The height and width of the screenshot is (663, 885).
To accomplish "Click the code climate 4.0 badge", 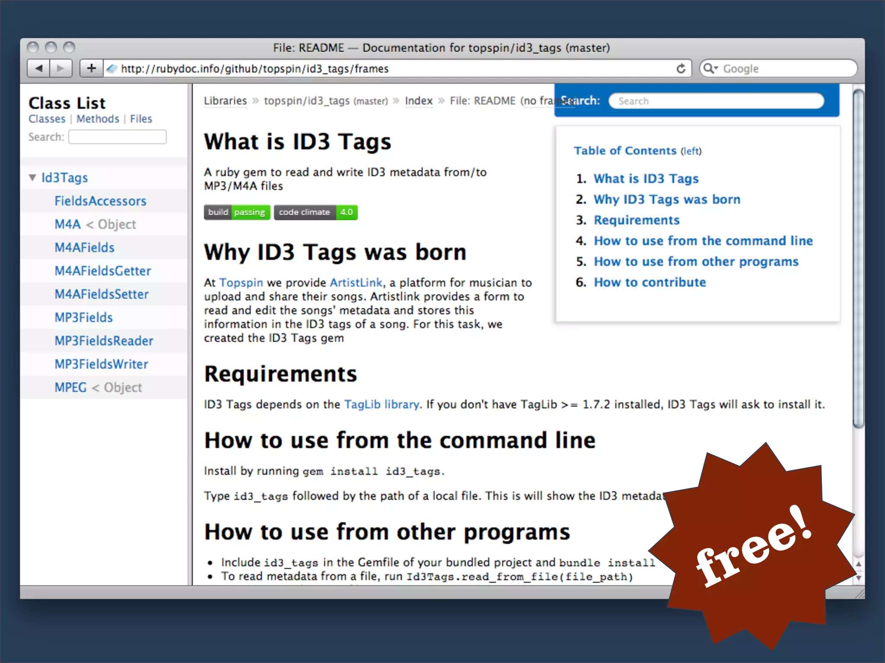I will 315,212.
